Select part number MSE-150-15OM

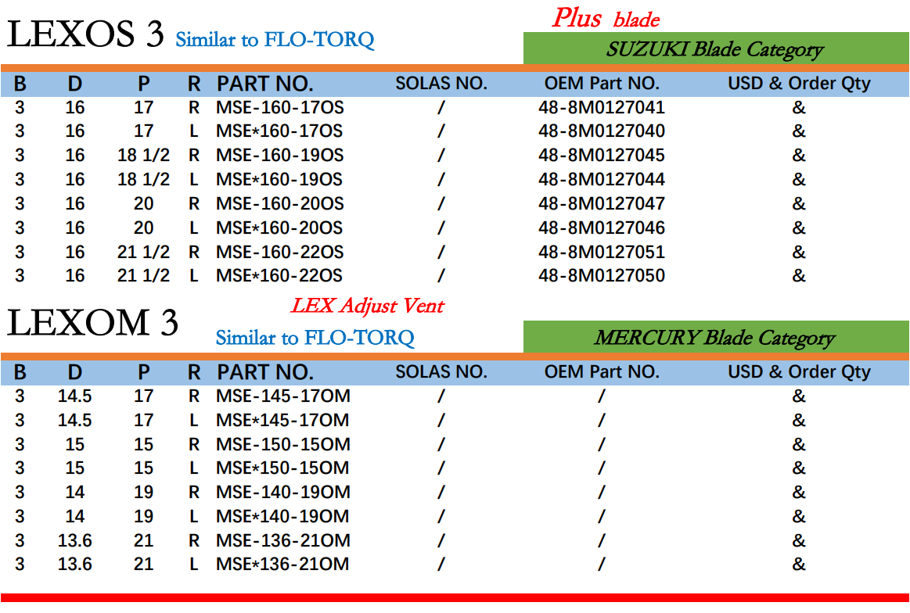(283, 444)
